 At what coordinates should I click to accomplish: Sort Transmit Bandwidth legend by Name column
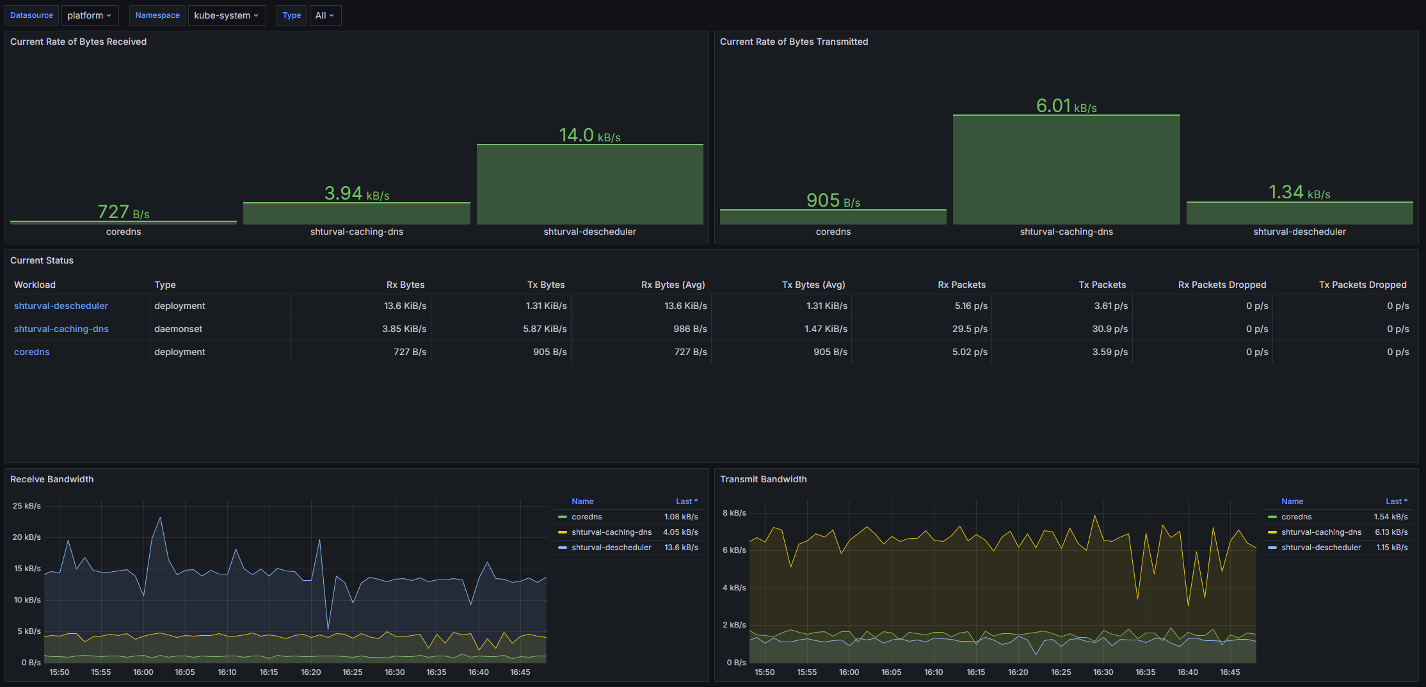click(x=1292, y=501)
